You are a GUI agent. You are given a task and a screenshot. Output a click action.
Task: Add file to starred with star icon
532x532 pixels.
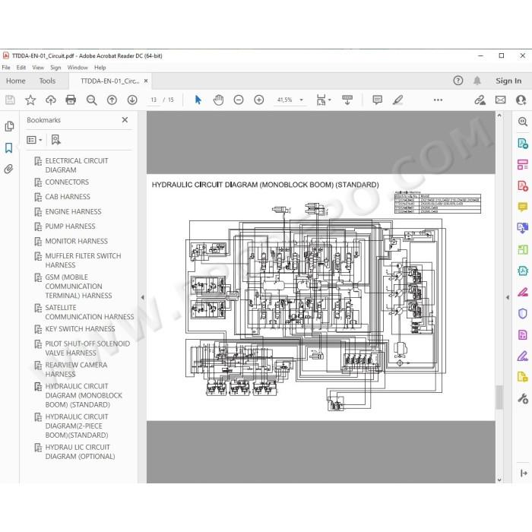[30, 100]
